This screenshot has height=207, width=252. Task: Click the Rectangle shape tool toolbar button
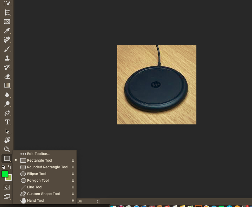(x=7, y=159)
